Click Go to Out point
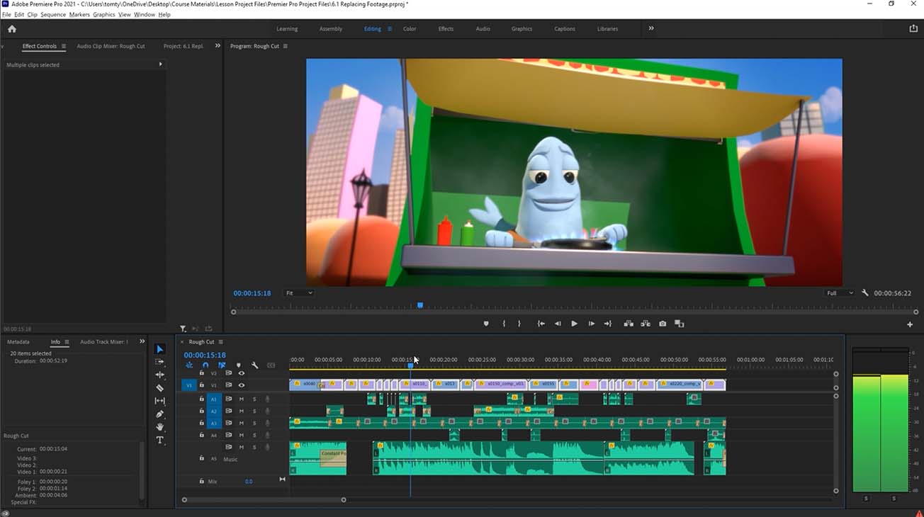Image resolution: width=924 pixels, height=517 pixels. click(607, 324)
